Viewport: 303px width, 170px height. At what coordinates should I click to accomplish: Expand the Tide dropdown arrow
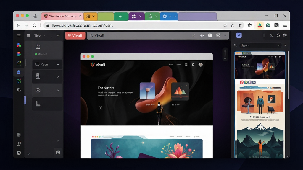(x=45, y=35)
